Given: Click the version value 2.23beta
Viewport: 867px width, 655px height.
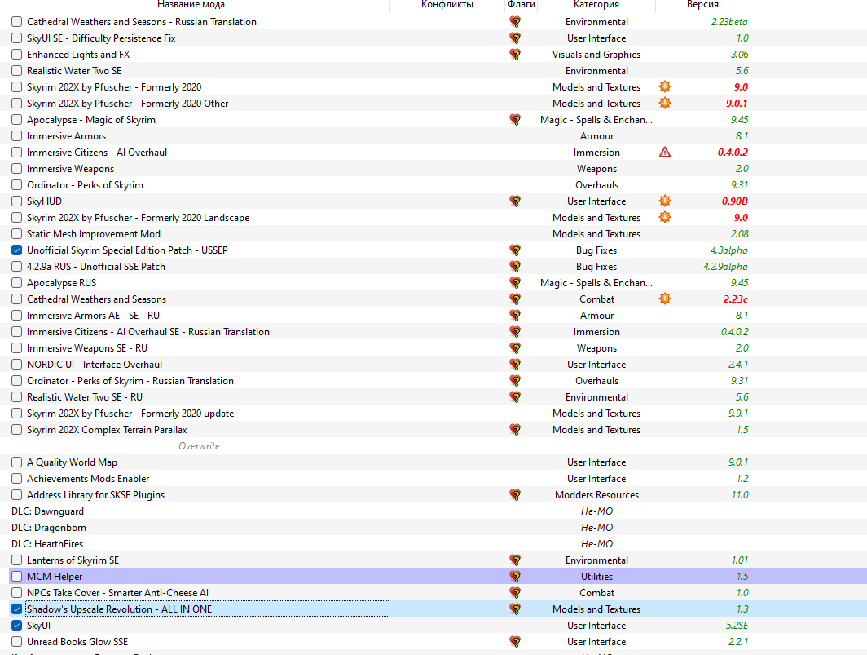Looking at the screenshot, I should pyautogui.click(x=728, y=22).
